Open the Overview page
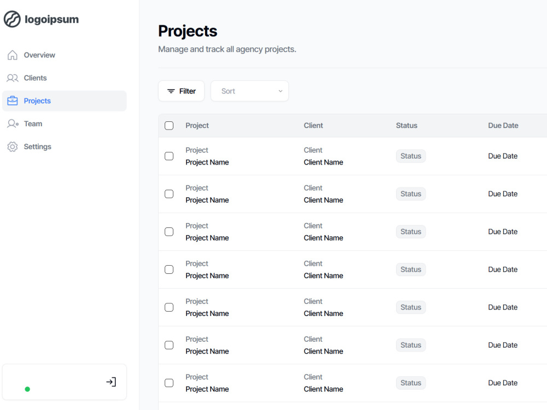 (x=64, y=55)
